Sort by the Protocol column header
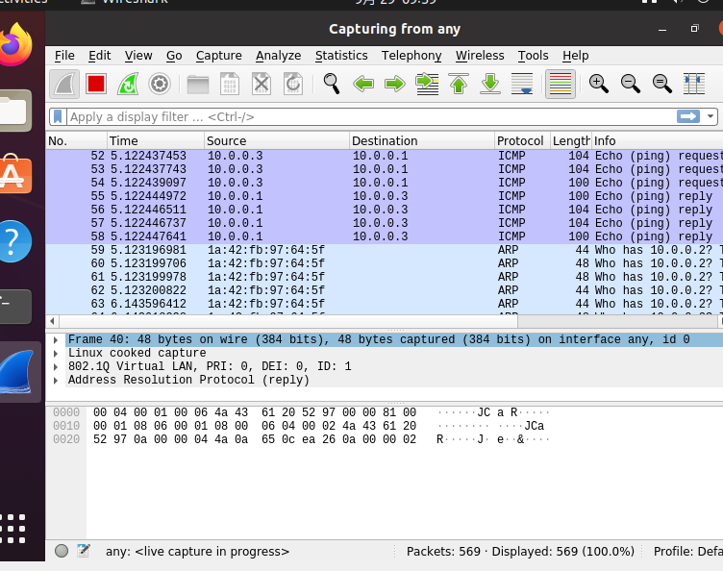The width and height of the screenshot is (723, 571). pos(522,141)
